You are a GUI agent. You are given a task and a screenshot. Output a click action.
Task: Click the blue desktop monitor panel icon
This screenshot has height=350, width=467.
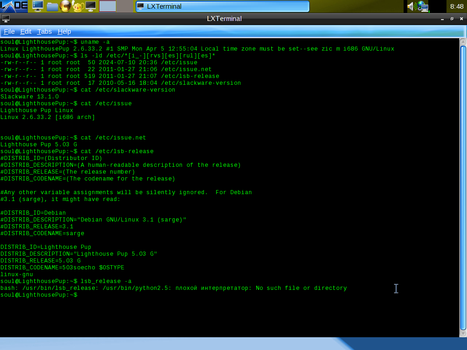tap(37, 6)
